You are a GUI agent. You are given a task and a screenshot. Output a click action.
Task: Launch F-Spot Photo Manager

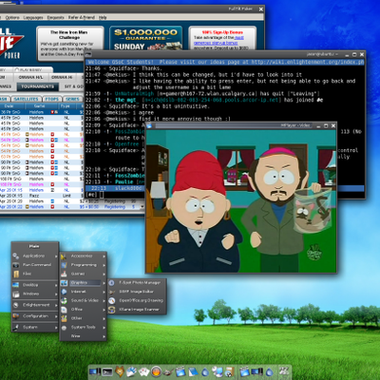click(136, 282)
